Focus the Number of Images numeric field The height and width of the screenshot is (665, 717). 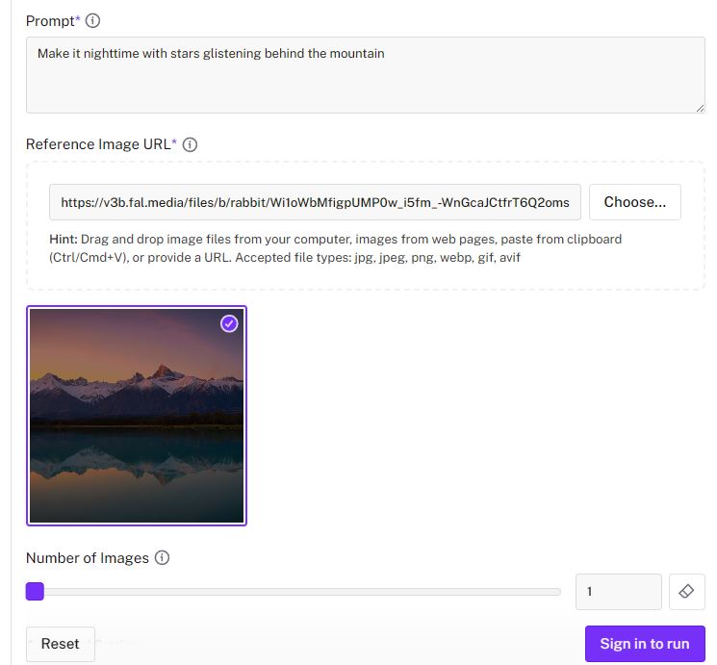618,592
